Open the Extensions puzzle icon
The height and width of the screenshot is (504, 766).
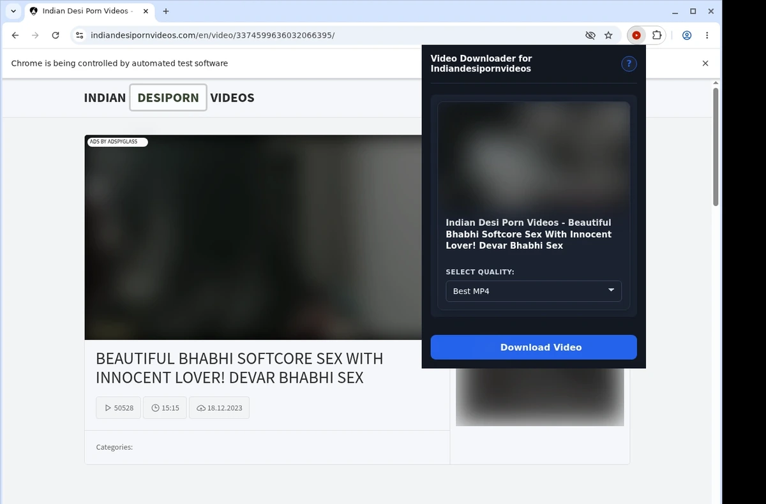tap(656, 36)
